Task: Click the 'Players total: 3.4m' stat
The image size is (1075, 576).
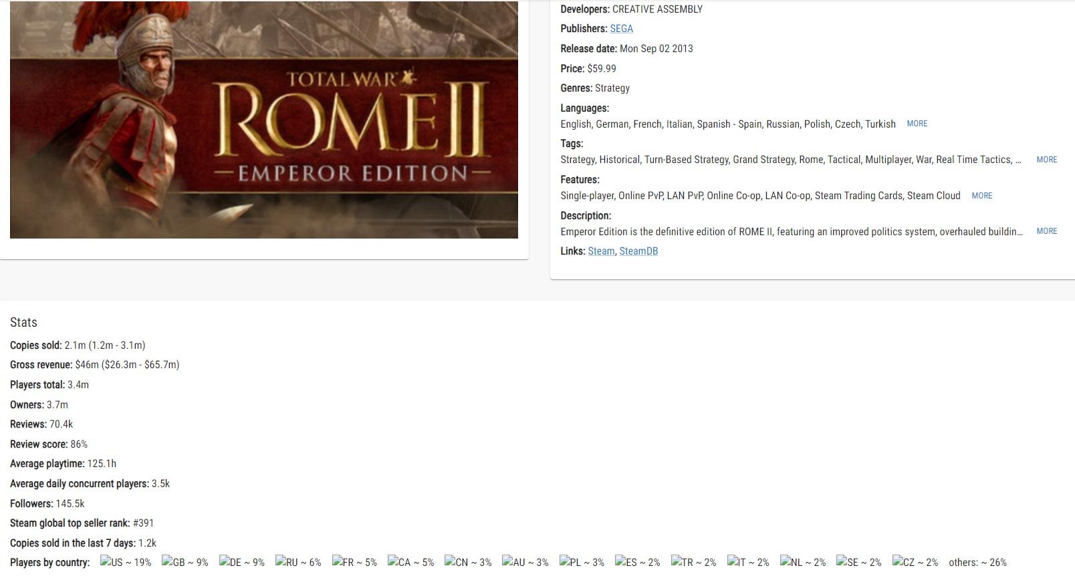Action: pyautogui.click(x=49, y=385)
